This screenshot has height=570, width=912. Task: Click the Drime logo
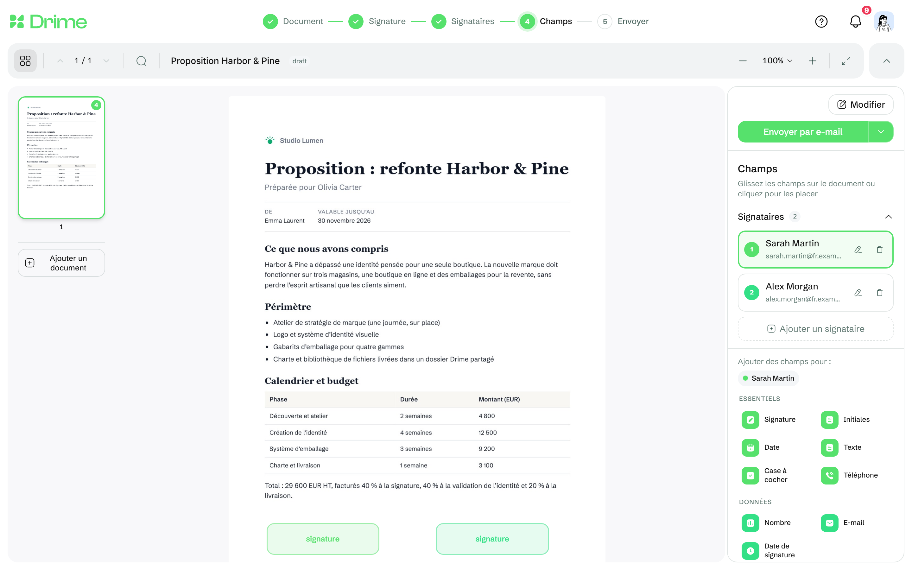(x=48, y=22)
